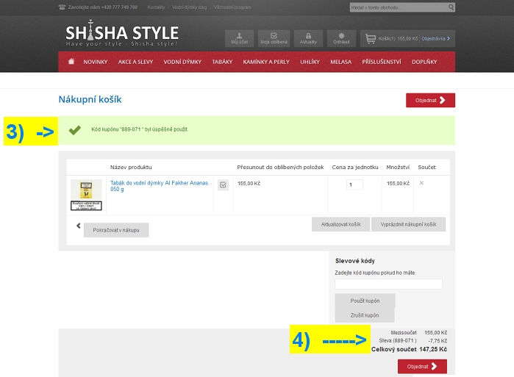Click the top Objednat button

[430, 100]
